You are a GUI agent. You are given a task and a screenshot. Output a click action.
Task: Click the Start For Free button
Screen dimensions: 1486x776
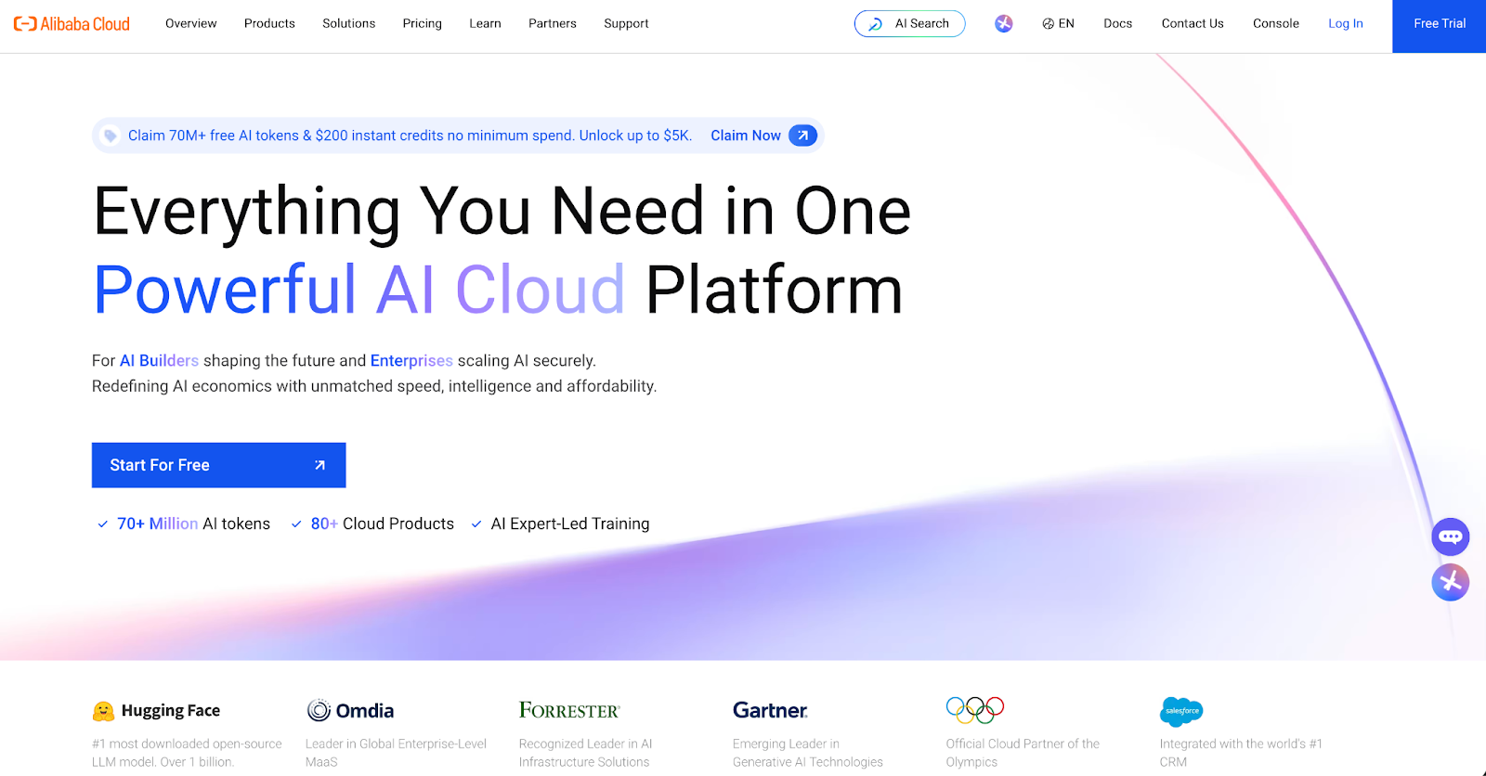click(x=219, y=465)
